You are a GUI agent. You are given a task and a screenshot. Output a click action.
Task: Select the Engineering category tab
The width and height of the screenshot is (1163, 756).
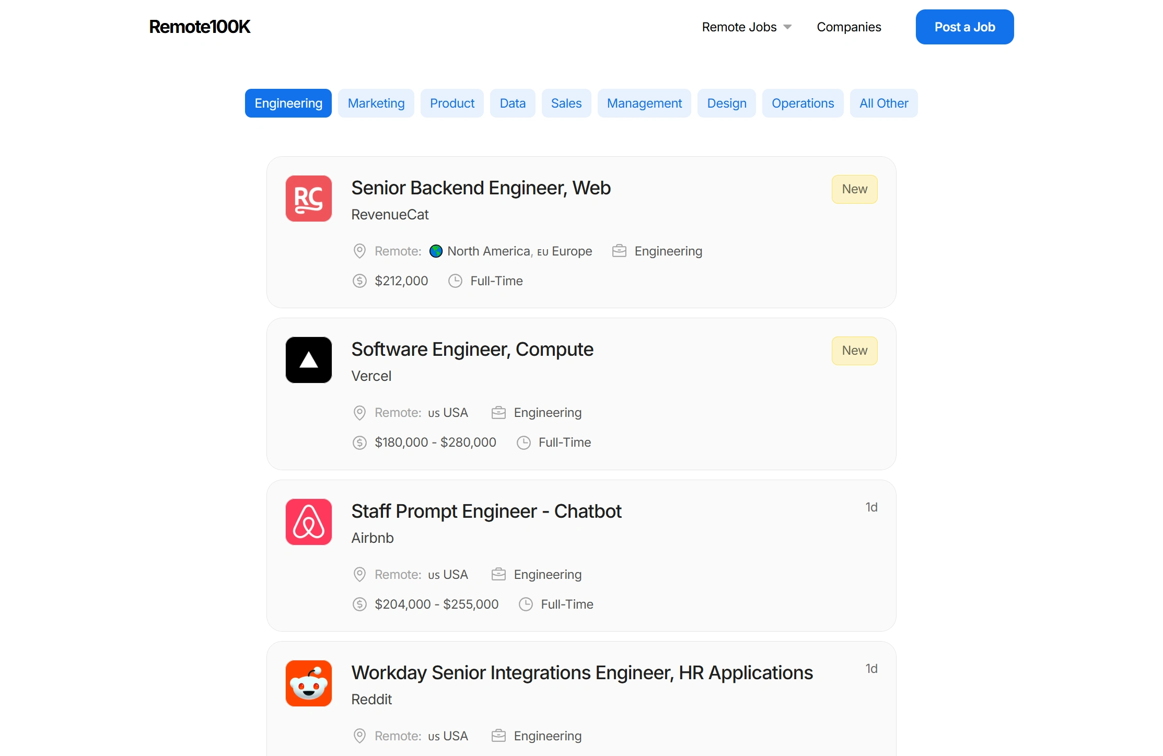tap(288, 103)
